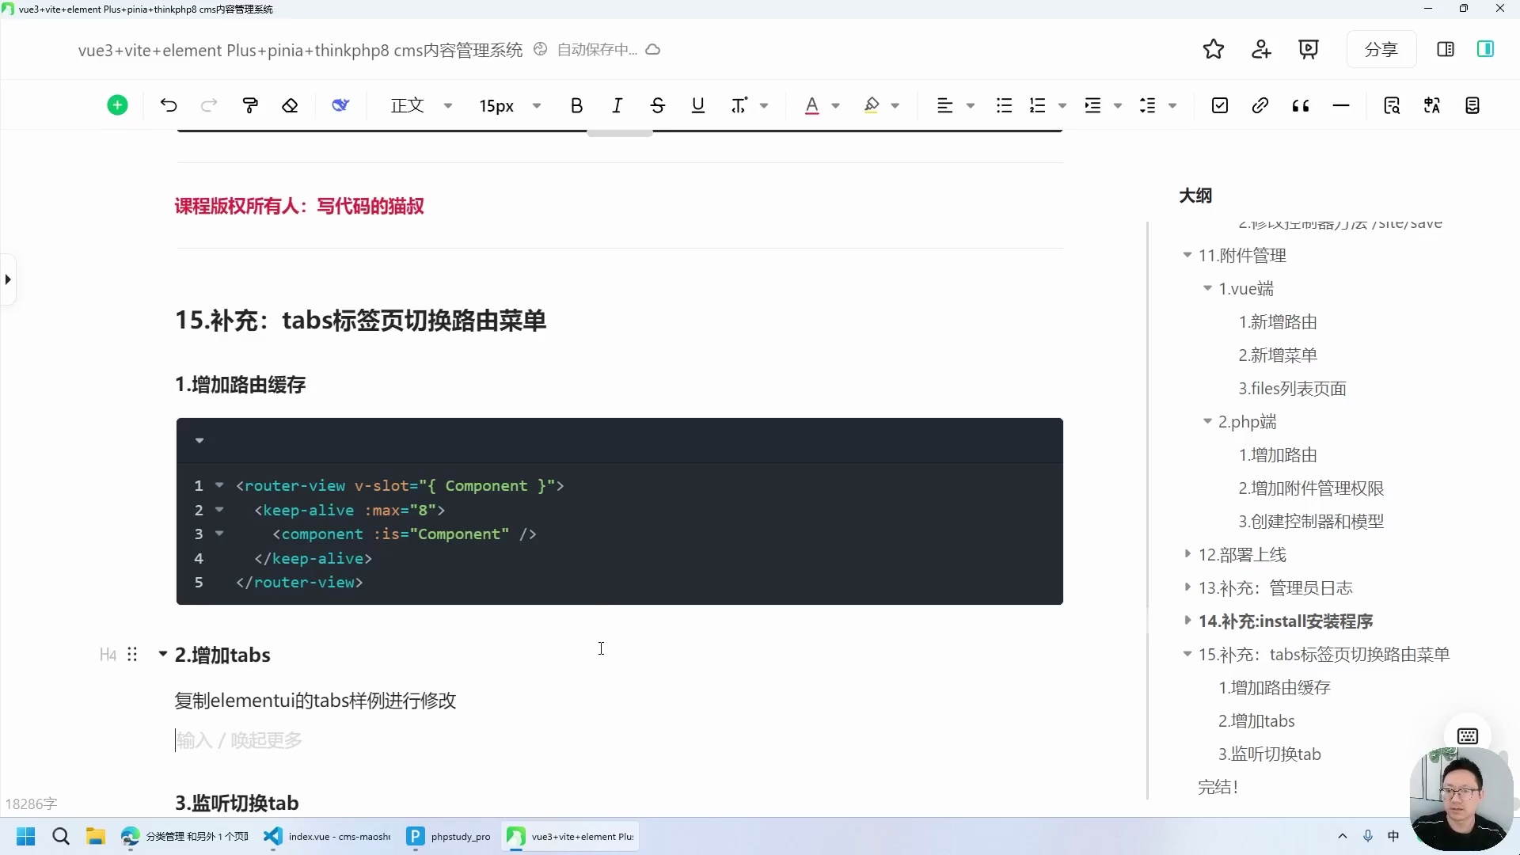Open the font color picker arrow

click(836, 105)
